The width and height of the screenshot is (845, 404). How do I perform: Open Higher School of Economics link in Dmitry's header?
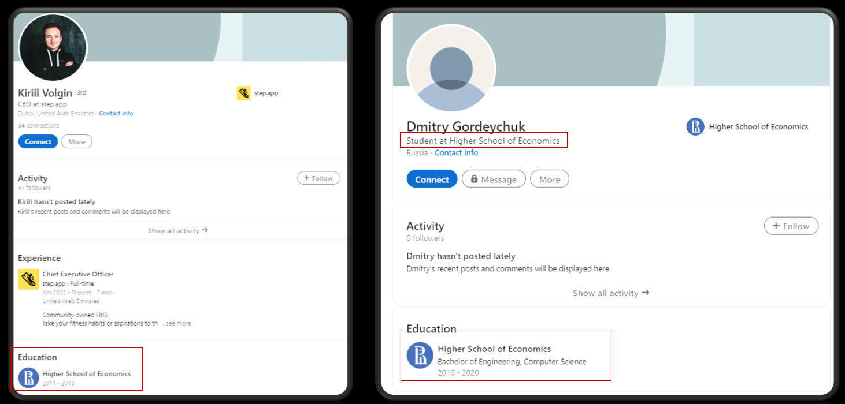pyautogui.click(x=758, y=127)
